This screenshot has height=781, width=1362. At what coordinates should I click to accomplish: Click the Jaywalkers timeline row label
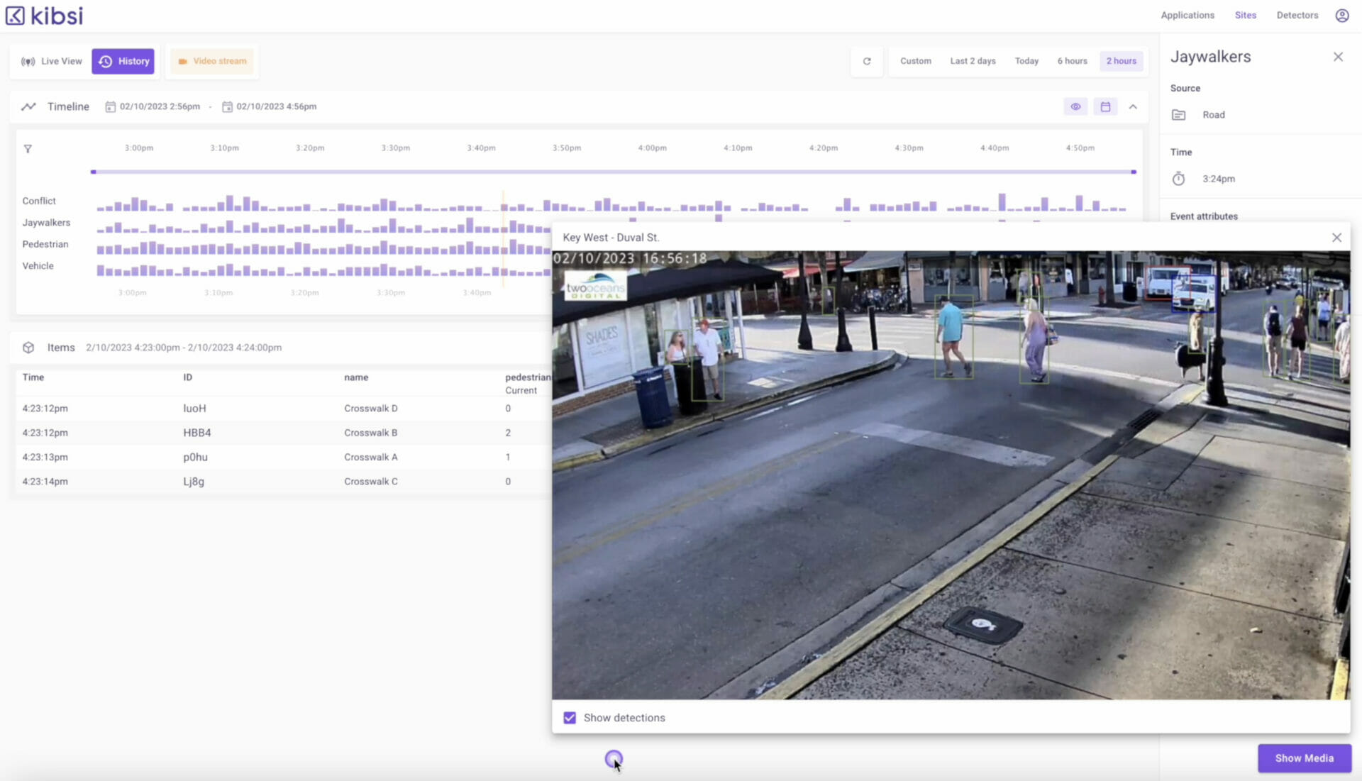[x=46, y=223]
